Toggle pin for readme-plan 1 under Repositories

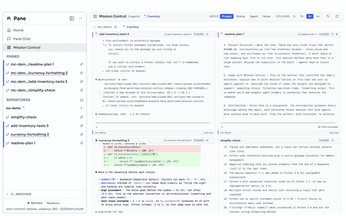coord(81,143)
